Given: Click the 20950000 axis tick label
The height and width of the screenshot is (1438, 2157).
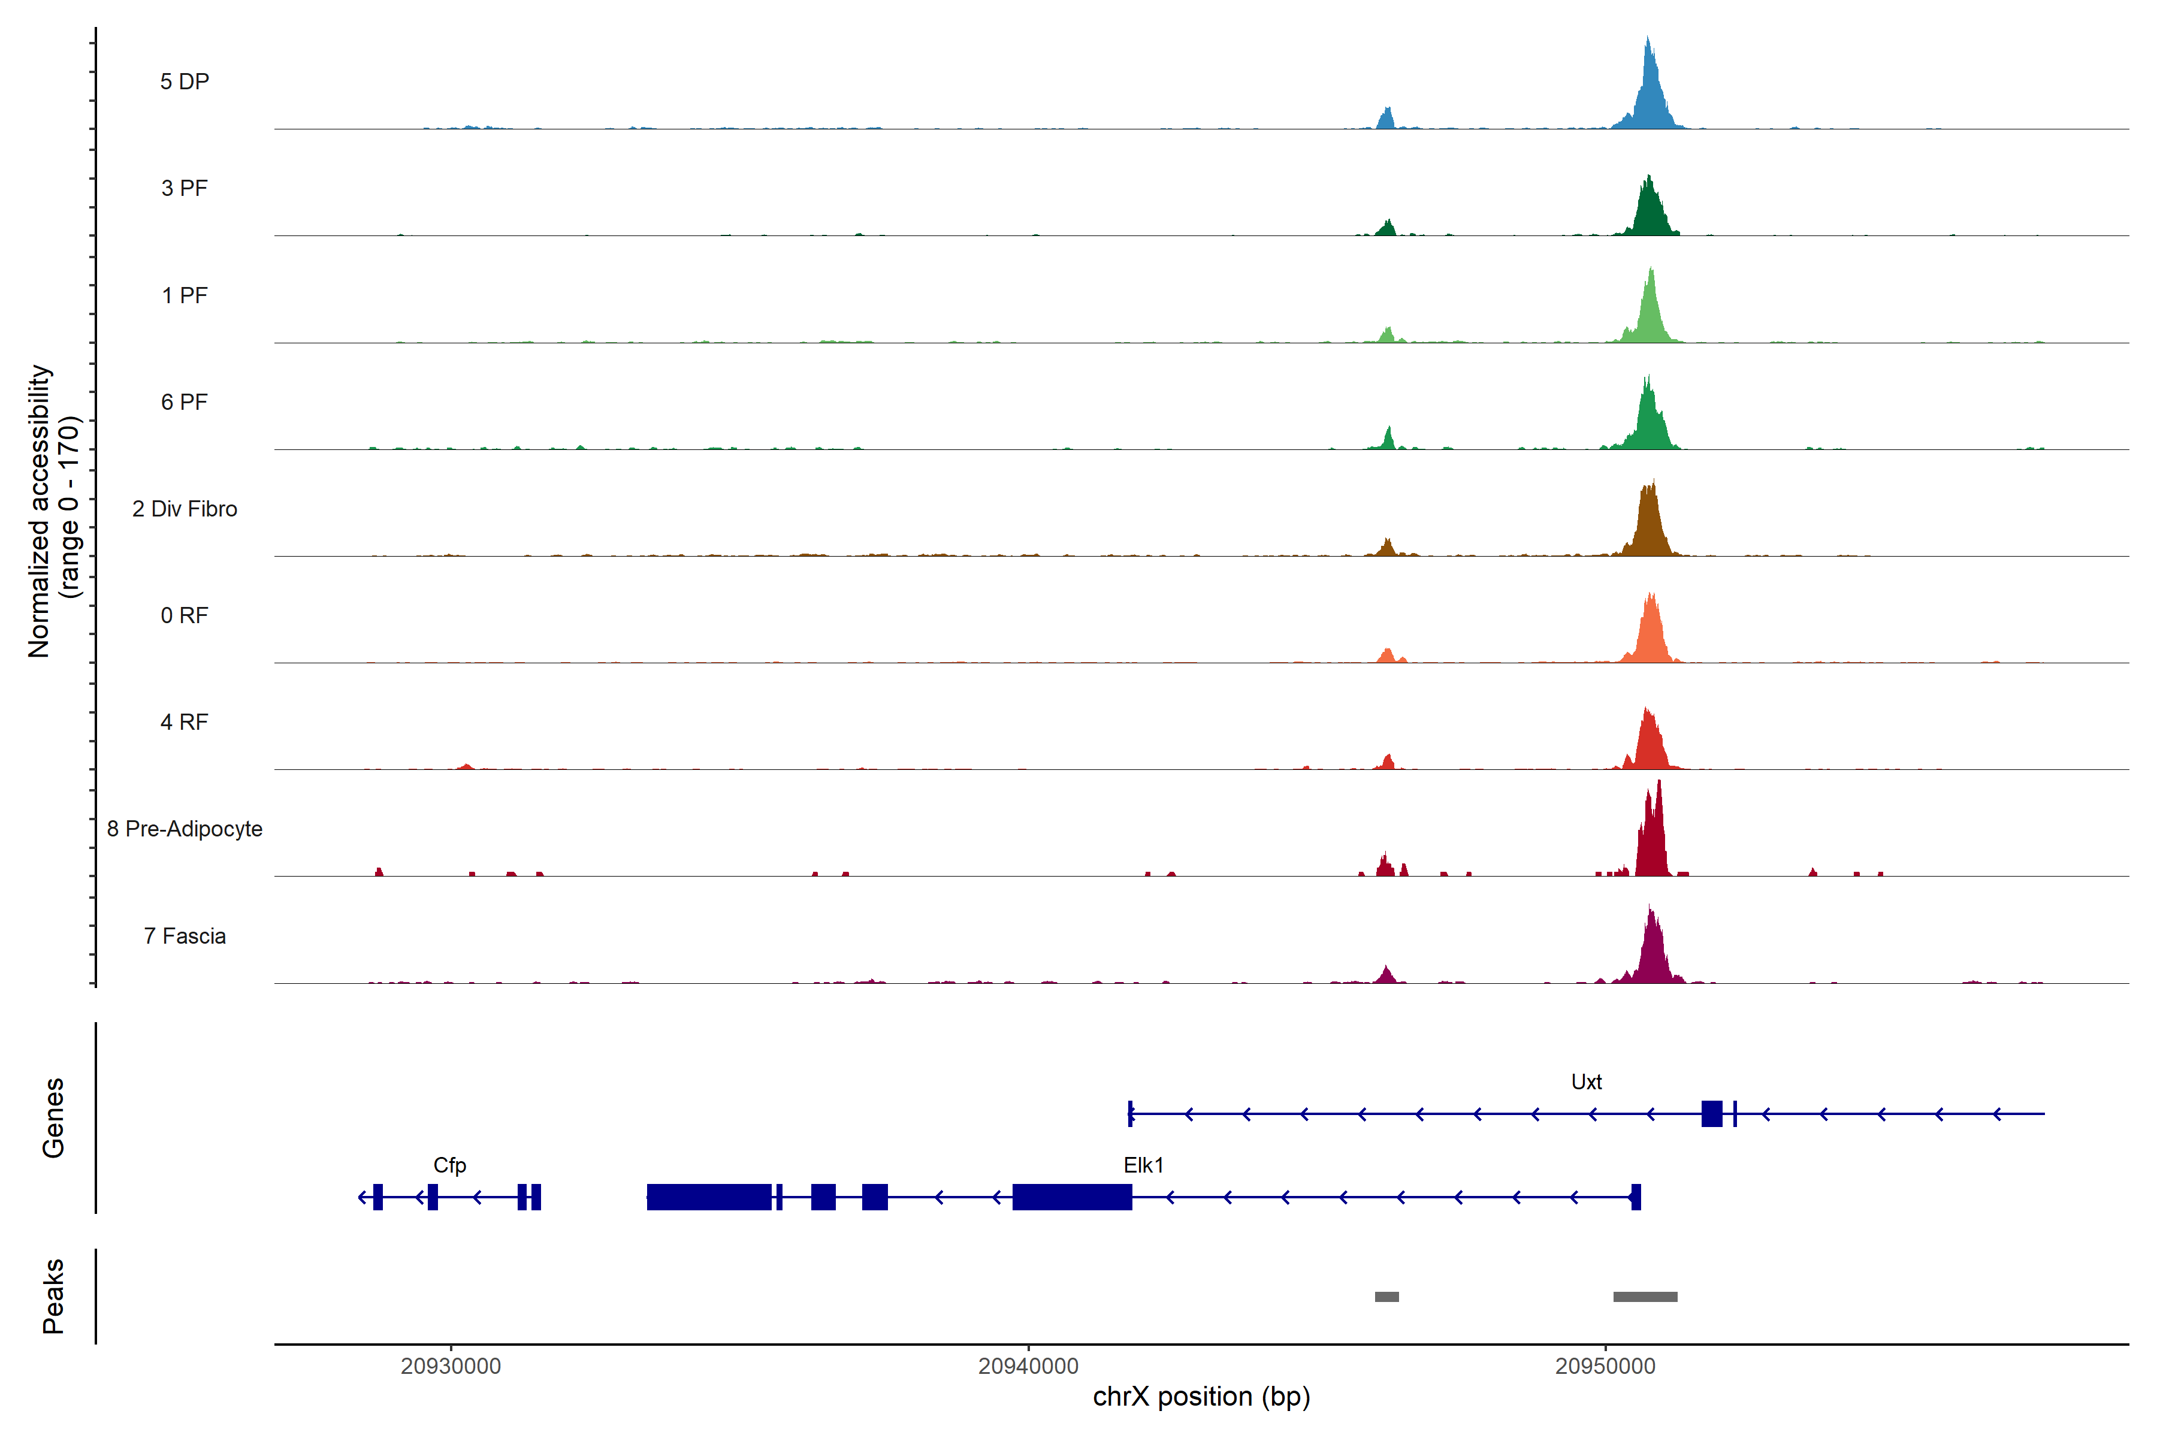Looking at the screenshot, I should 1605,1367.
